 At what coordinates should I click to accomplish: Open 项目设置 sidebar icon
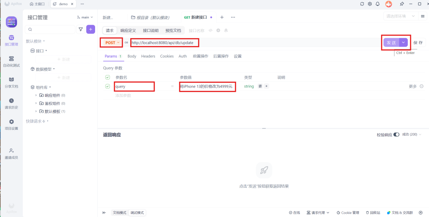pos(11,124)
